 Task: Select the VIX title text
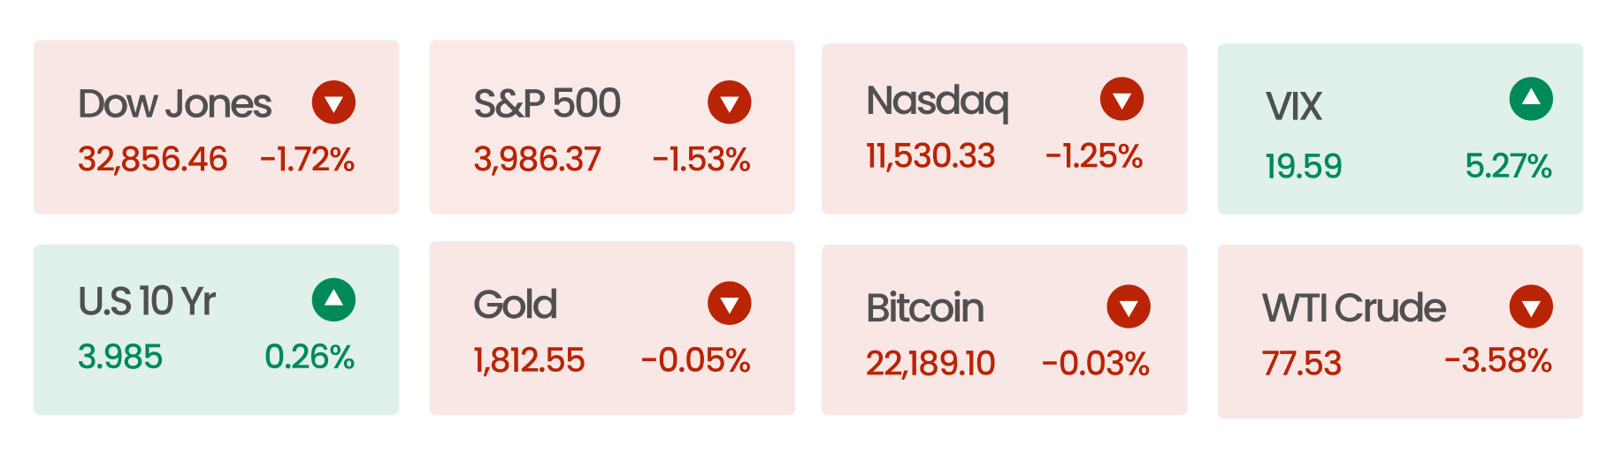pos(1293,107)
